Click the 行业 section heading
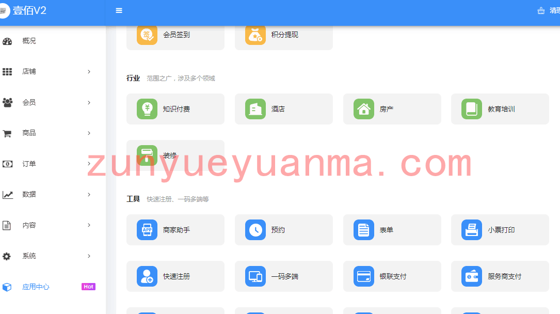The width and height of the screenshot is (560, 314). [133, 78]
